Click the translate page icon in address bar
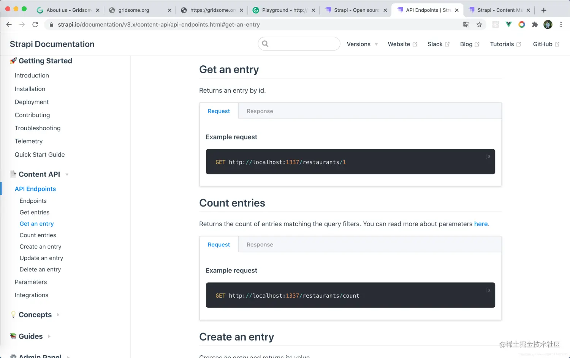 [x=466, y=24]
